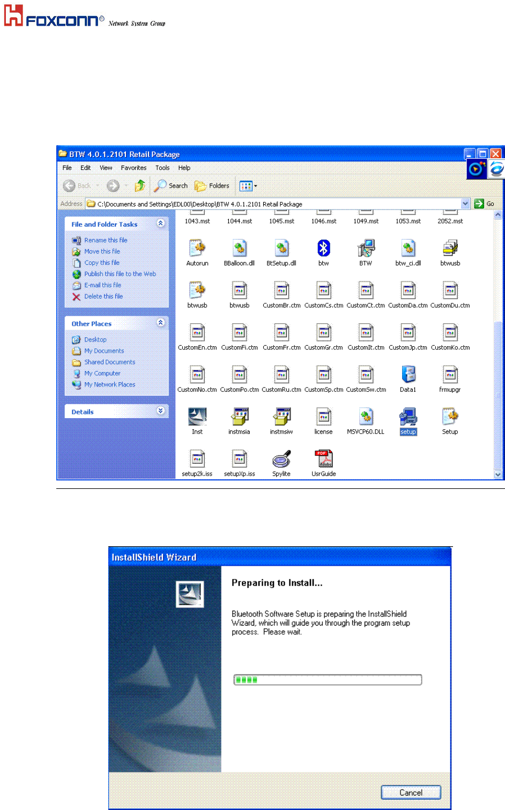Screen dimensions: 505x810
Task: Select the lowercase btw Bluetooth icon
Action: 324,248
